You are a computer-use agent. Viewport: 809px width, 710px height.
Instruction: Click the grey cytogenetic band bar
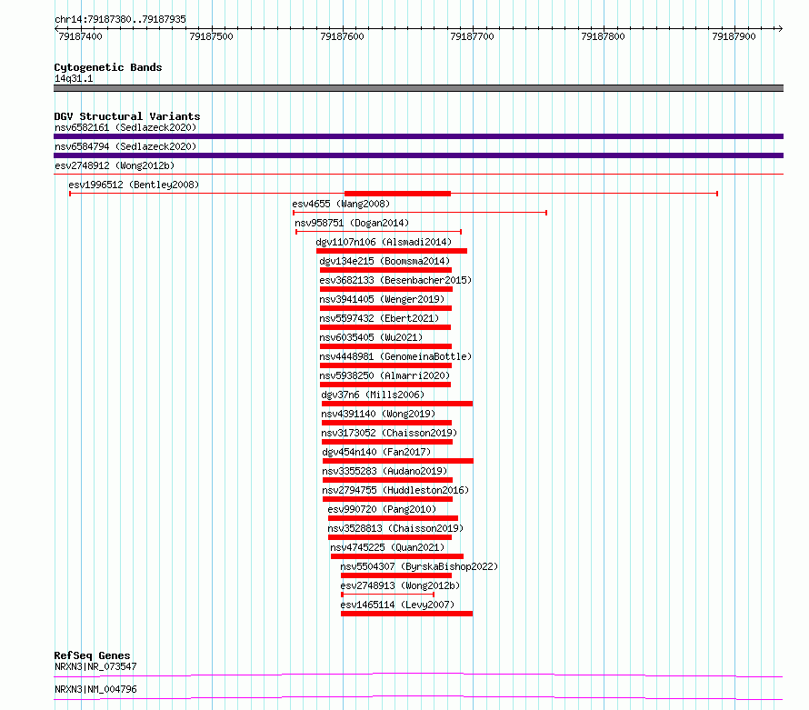(x=418, y=88)
